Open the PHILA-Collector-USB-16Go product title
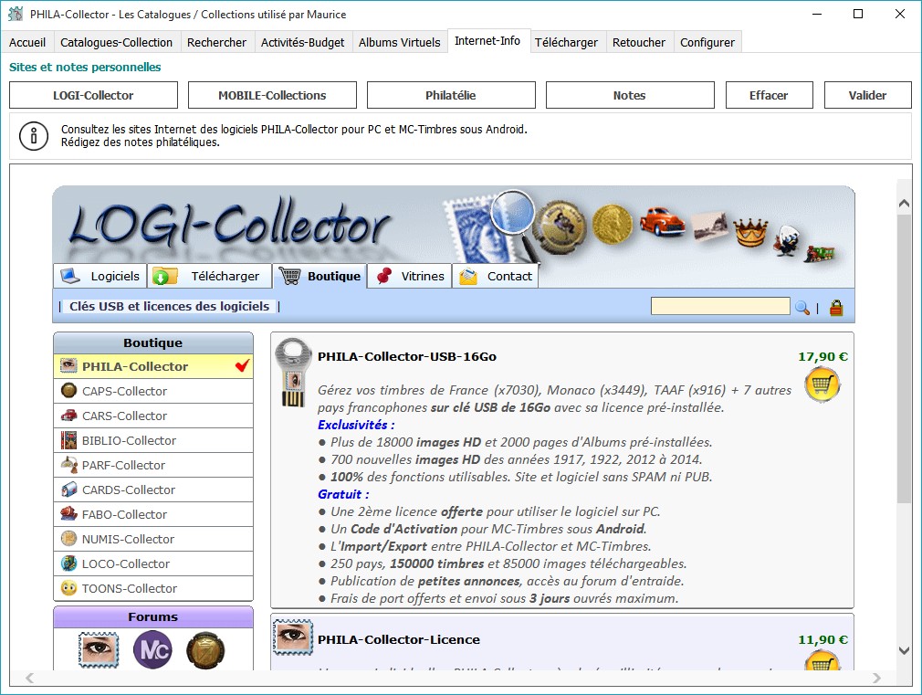Viewport: 922px width, 695px height. point(407,356)
